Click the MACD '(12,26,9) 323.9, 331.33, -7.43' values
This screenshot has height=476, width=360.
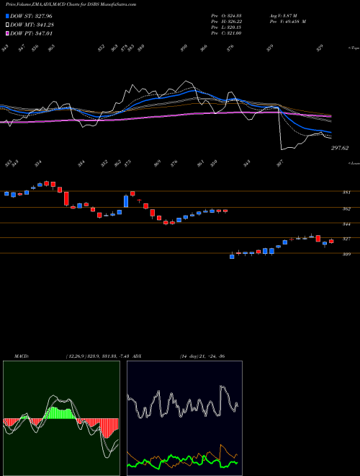[x=98, y=356]
